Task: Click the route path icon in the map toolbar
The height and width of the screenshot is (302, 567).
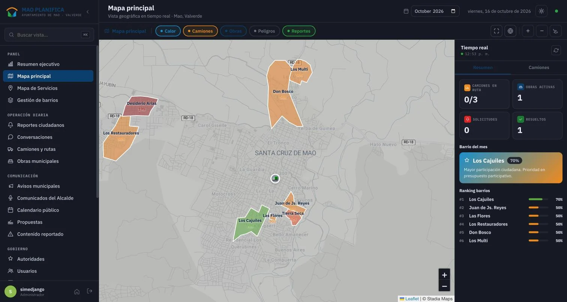Action: (x=556, y=31)
